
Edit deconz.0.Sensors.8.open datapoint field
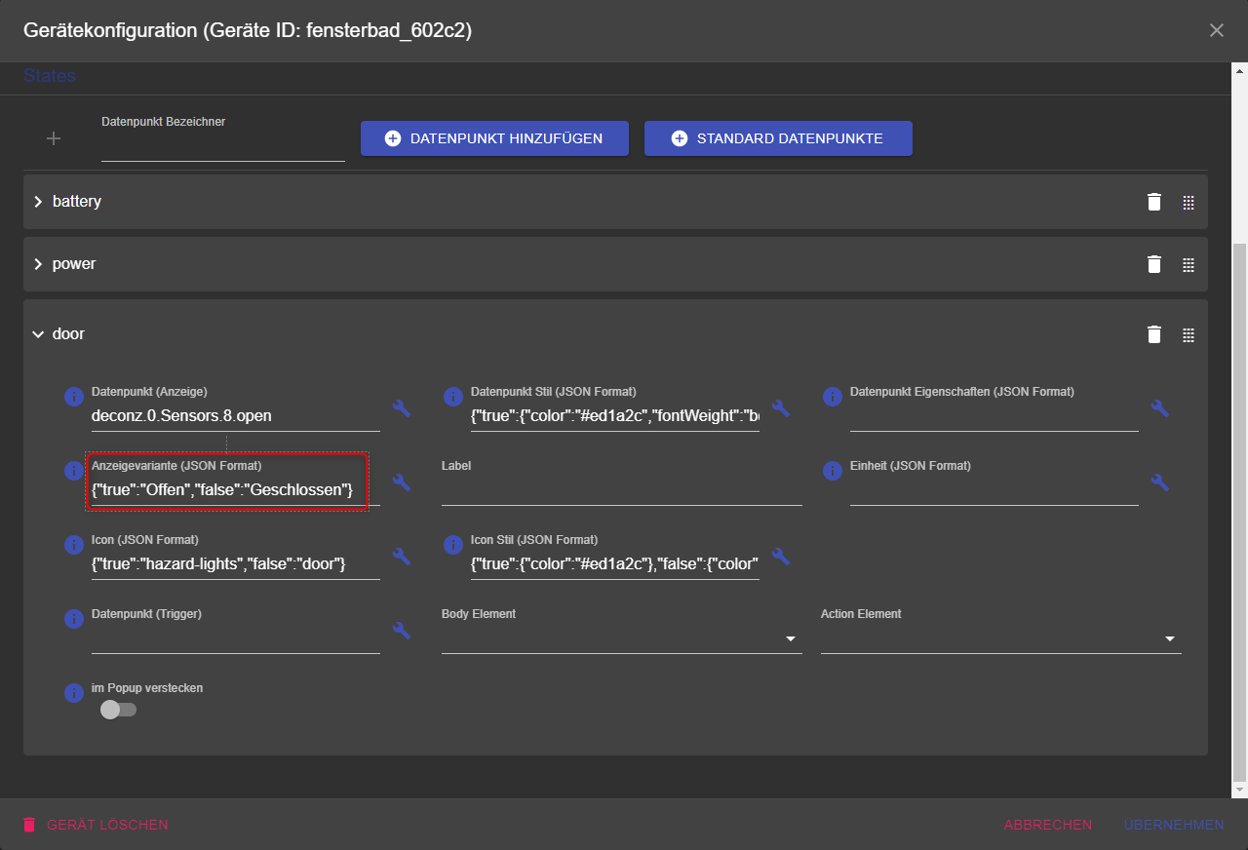pyautogui.click(x=236, y=415)
